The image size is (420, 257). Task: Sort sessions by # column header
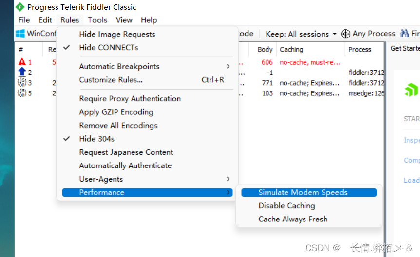tap(29, 50)
